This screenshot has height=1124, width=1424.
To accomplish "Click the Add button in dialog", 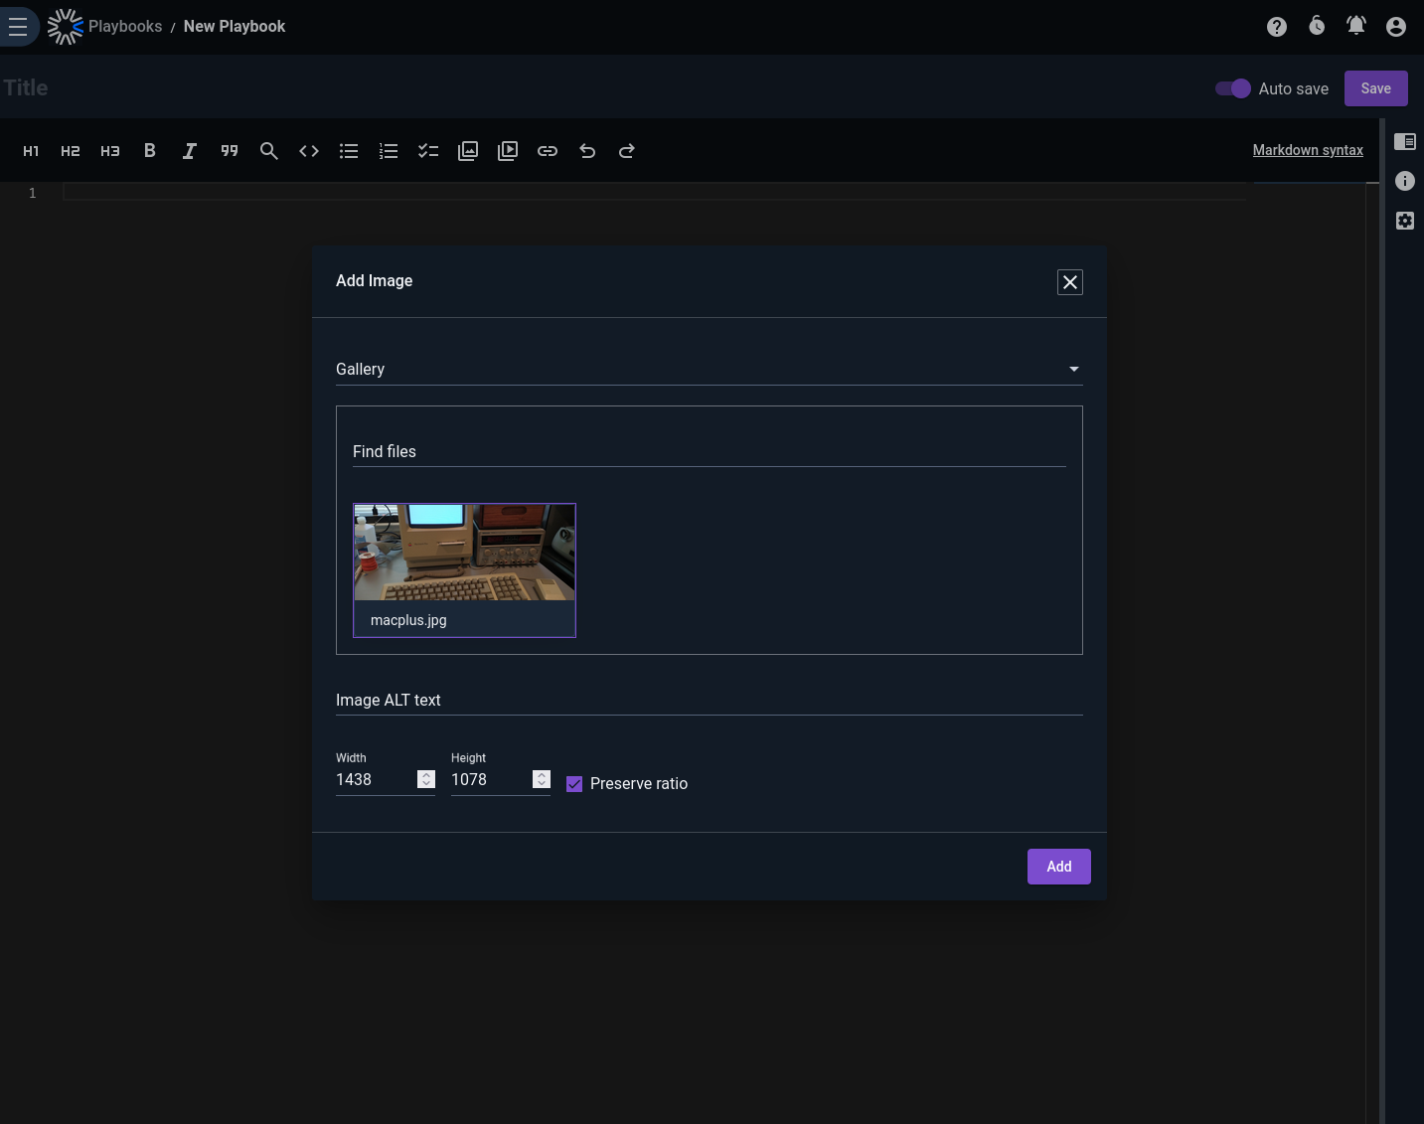I will (1059, 867).
